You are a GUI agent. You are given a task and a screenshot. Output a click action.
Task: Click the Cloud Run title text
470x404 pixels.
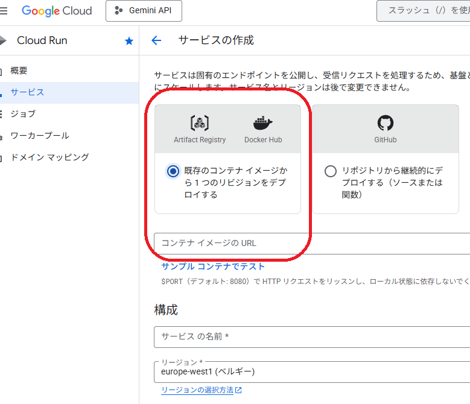pos(42,40)
